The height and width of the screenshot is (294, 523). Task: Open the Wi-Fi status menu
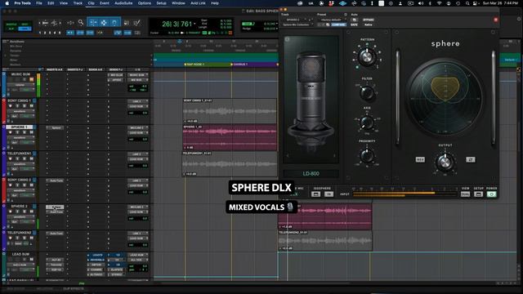(439, 3)
